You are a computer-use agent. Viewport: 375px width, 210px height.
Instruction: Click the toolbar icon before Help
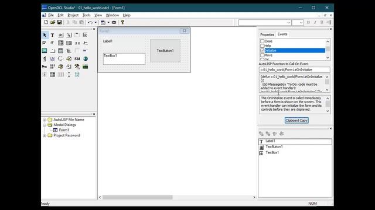coord(114,22)
